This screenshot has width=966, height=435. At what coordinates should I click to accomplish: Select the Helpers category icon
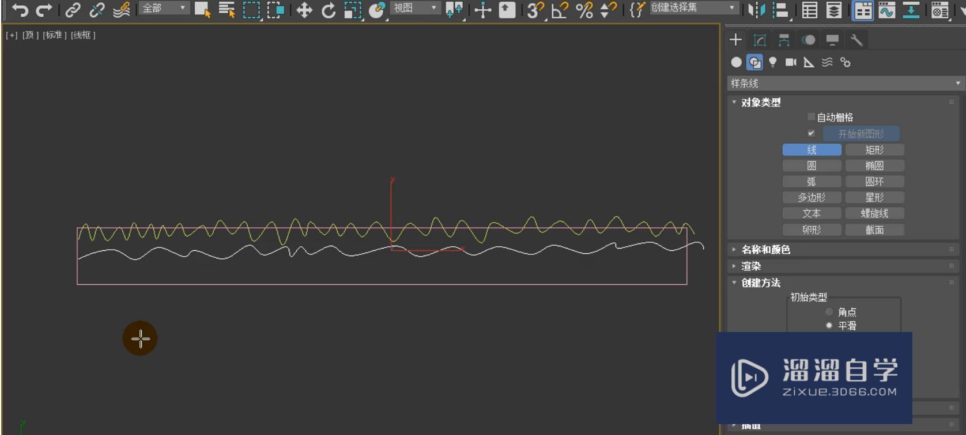click(x=809, y=62)
